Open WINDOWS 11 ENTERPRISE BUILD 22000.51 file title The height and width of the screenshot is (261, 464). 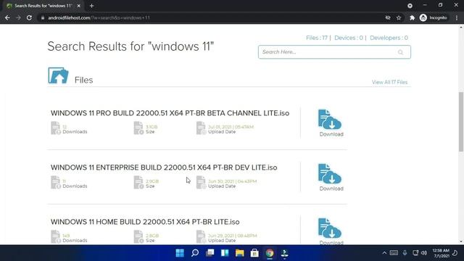(164, 167)
